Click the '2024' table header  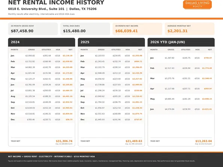pyautogui.click(x=42, y=42)
